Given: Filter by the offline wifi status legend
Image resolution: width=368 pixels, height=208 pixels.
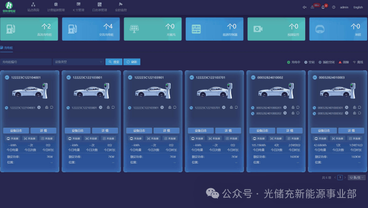Looking at the screenshot, I should coord(358,62).
